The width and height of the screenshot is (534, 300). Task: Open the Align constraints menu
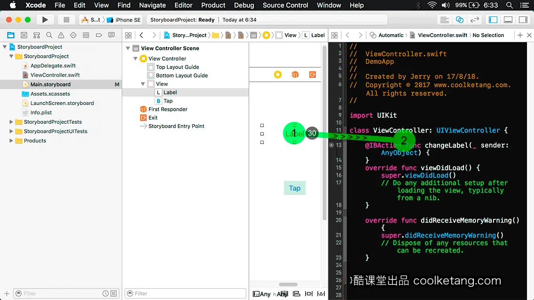[297, 293]
